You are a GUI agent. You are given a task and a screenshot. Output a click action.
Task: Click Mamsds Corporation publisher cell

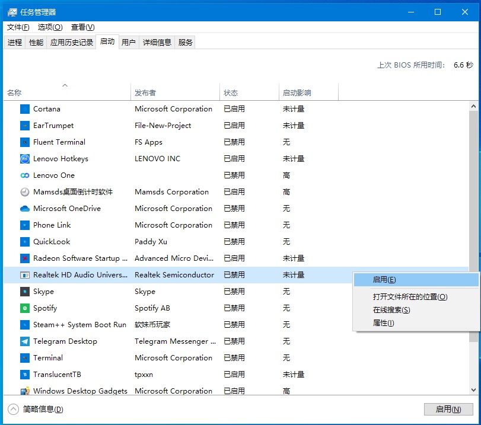171,192
